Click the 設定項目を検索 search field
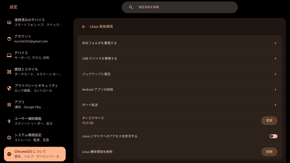The image size is (290, 163). [x=180, y=7]
